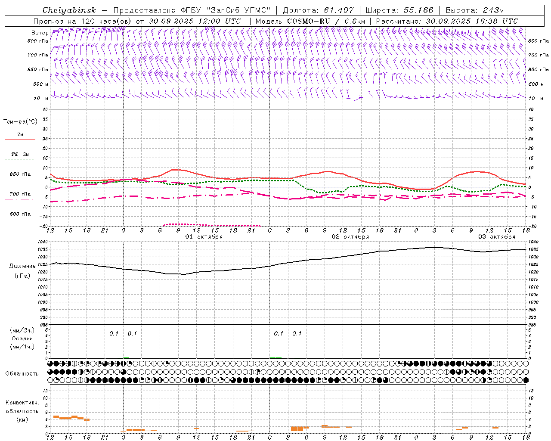Click the red '2м' temperature legend line
This screenshot has width=551, height=441.
pos(20,139)
